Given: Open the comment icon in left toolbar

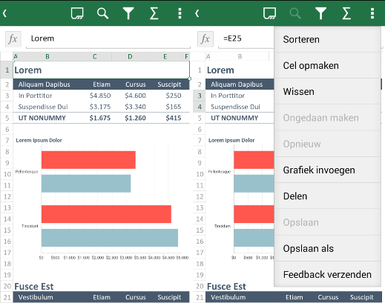Looking at the screenshot, I should [x=77, y=13].
